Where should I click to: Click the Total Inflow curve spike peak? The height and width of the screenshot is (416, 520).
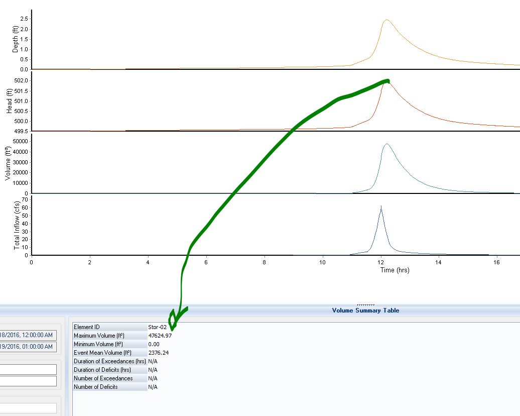click(381, 206)
